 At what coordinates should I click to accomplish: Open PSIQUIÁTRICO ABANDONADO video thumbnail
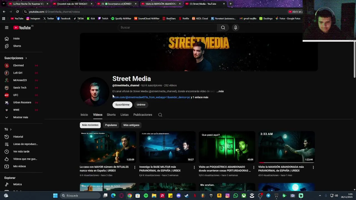[x=227, y=147]
